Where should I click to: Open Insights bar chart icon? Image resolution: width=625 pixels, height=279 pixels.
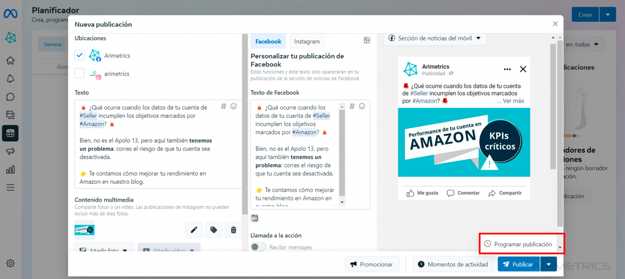(10, 169)
